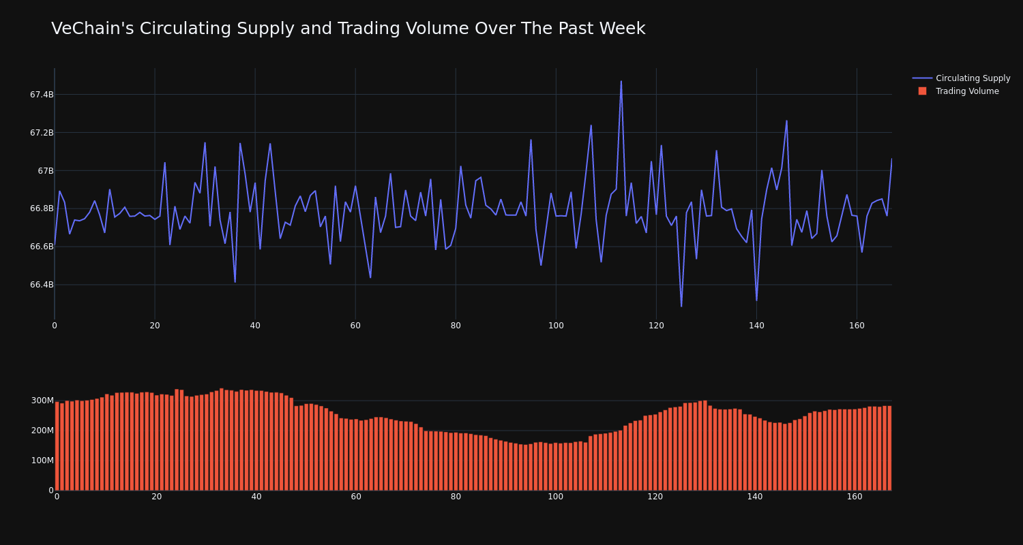Click the lowest dip of supply line
Image resolution: width=1023 pixels, height=545 pixels.
point(681,306)
